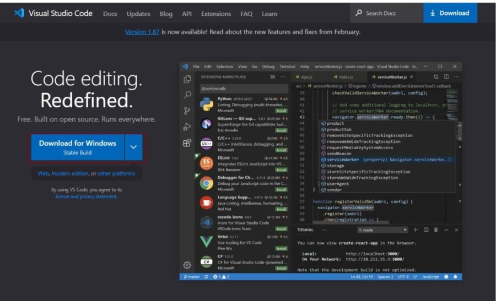The width and height of the screenshot is (496, 301).
Task: Open the Debug menu in editor
Action: (268, 67)
